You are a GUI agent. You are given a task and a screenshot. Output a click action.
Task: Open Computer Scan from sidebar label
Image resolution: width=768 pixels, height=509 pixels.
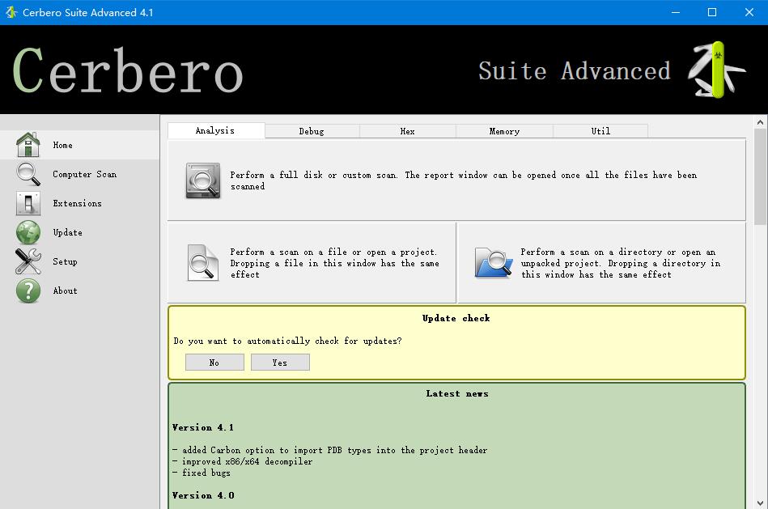(x=85, y=175)
